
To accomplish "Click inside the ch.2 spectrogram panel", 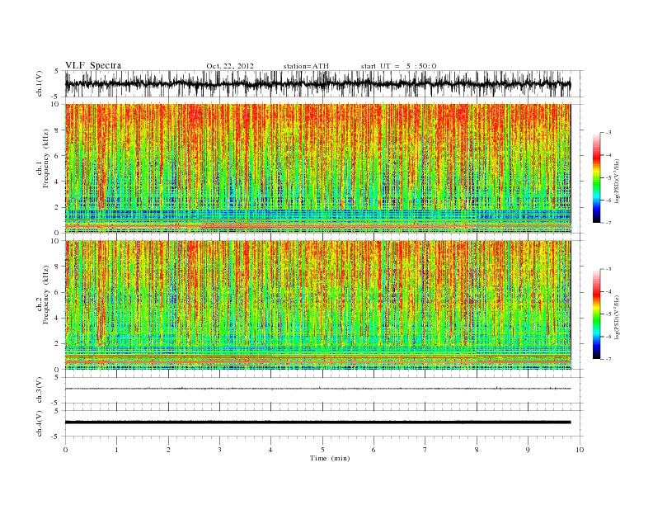I will [317, 305].
